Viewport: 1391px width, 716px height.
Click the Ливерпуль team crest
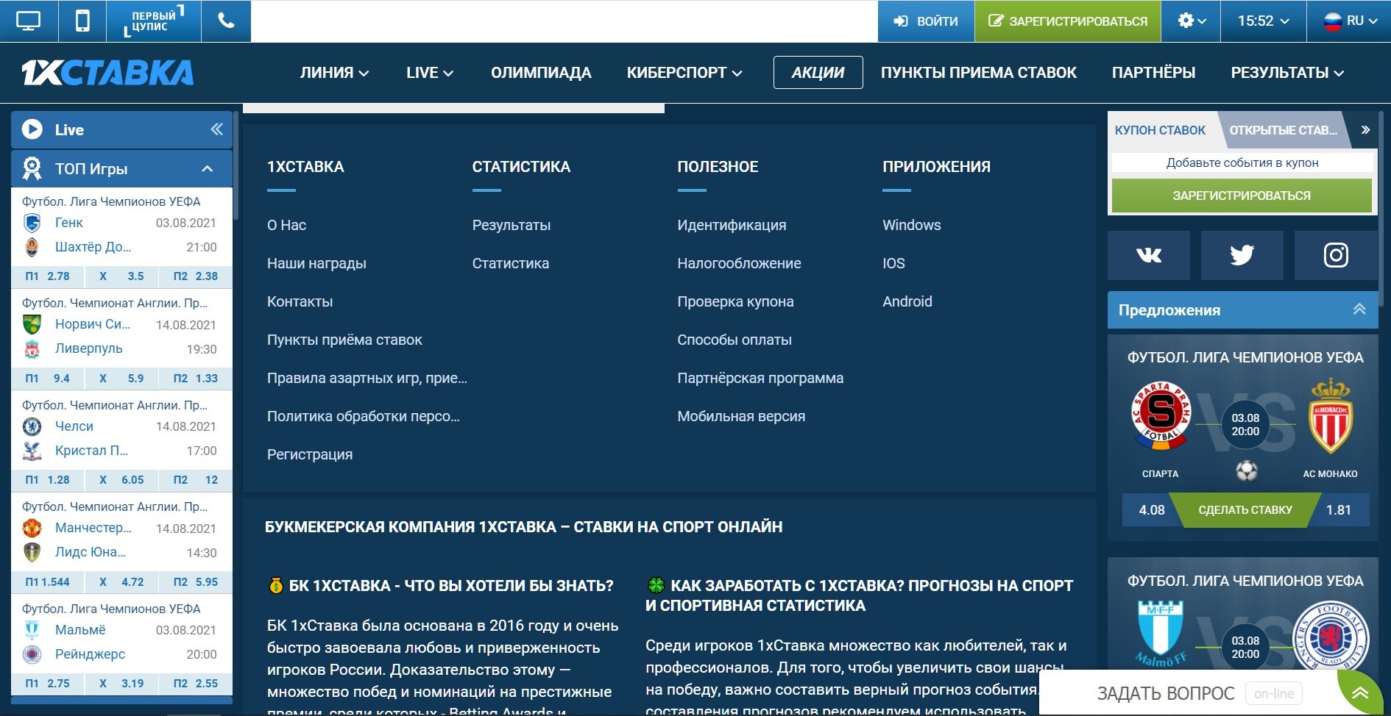[32, 348]
